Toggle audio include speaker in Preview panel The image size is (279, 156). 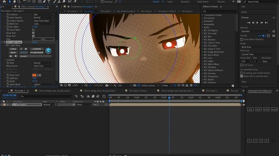(x=264, y=36)
